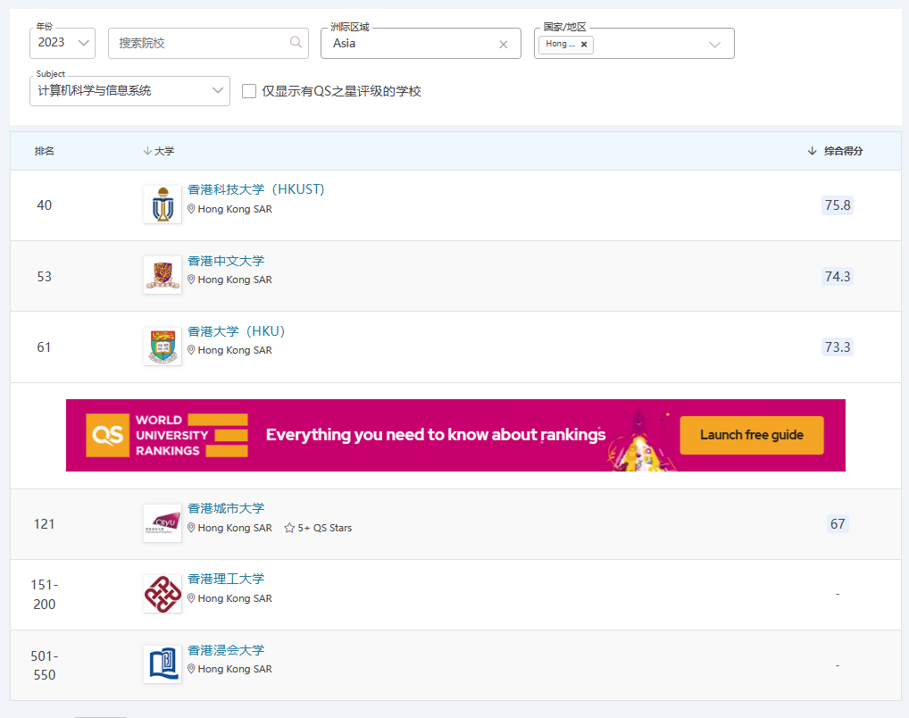The width and height of the screenshot is (909, 718).
Task: Click rank 61 cell
Action: 44,347
